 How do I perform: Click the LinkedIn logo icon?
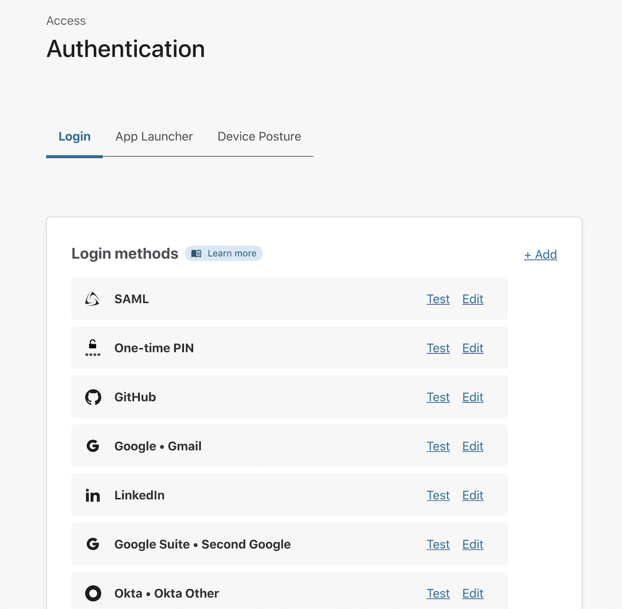pyautogui.click(x=92, y=495)
